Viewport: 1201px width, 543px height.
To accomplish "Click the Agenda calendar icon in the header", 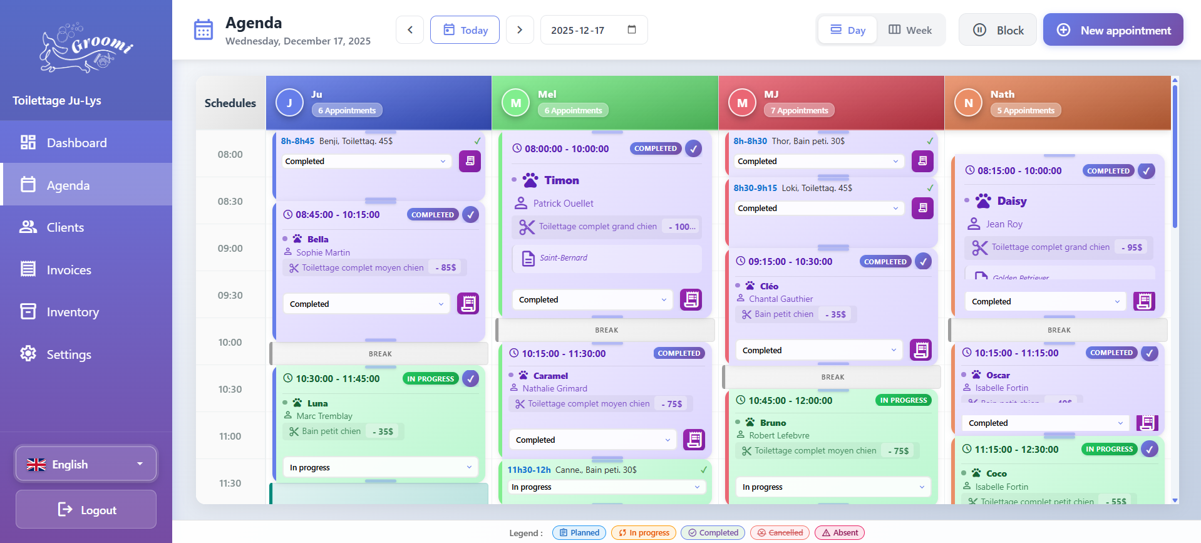I will coord(204,29).
